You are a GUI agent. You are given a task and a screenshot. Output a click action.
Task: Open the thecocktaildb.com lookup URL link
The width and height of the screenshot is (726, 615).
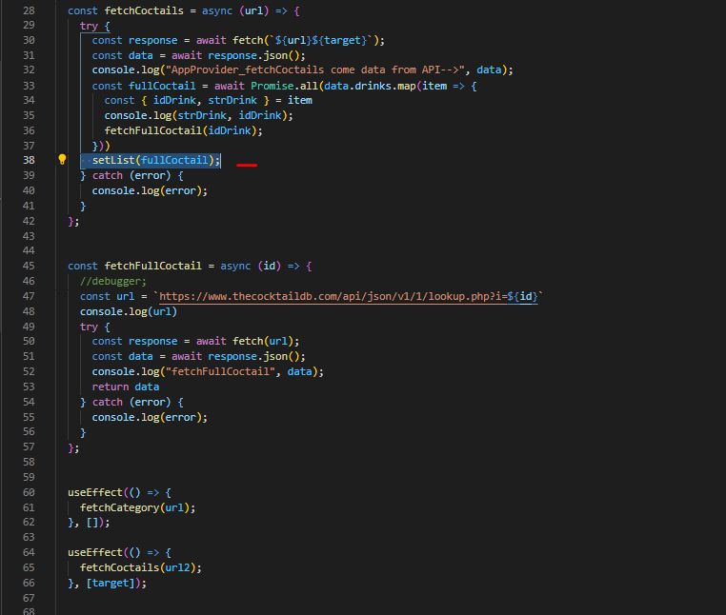pos(348,296)
